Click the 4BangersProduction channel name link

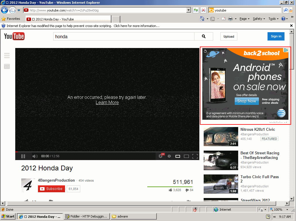pyautogui.click(x=56, y=180)
